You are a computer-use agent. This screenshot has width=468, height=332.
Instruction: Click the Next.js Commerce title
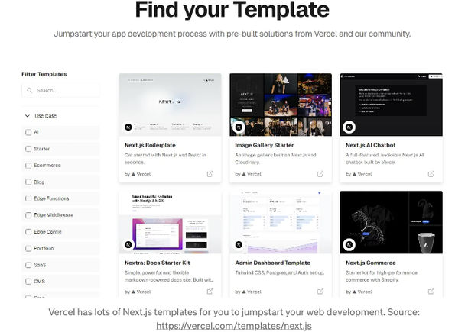(371, 263)
